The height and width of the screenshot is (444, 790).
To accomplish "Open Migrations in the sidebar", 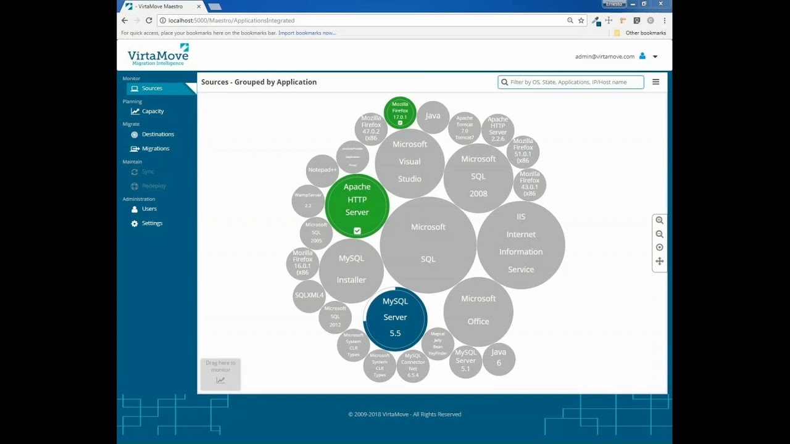I will [x=150, y=149].
